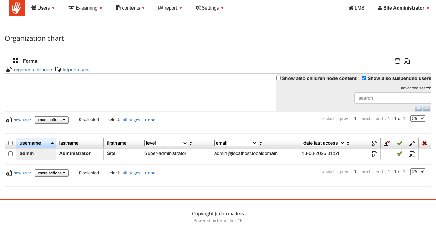View the admin user's profile details icon
The height and width of the screenshot is (245, 436).
click(x=374, y=154)
